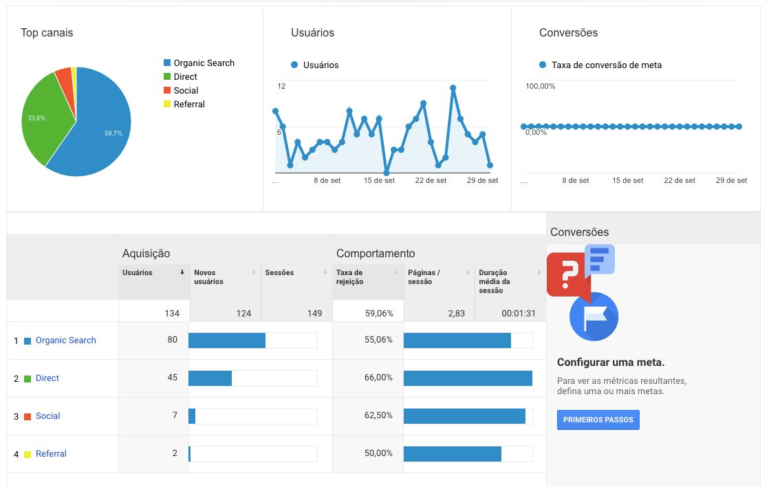
Task: Click the Configurar uma meta heading
Action: (x=611, y=362)
